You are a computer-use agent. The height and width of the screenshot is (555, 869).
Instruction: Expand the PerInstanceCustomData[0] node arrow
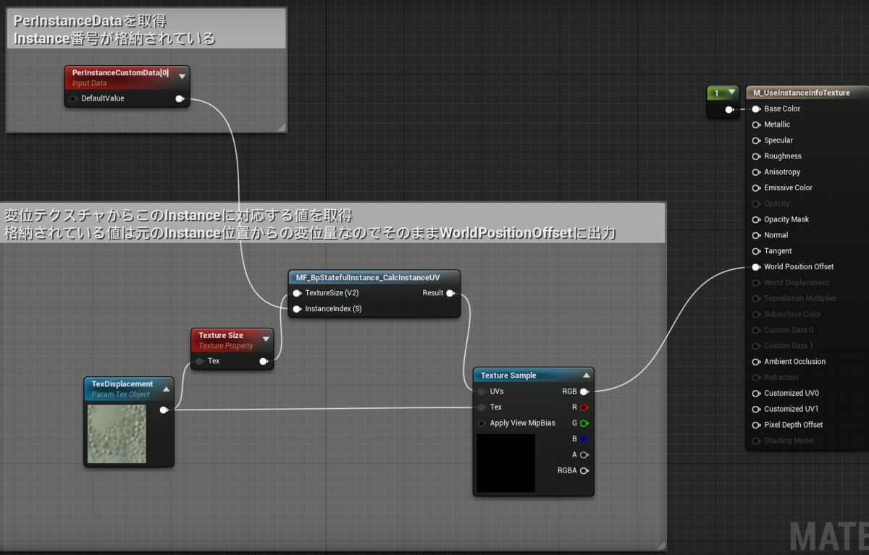[182, 75]
